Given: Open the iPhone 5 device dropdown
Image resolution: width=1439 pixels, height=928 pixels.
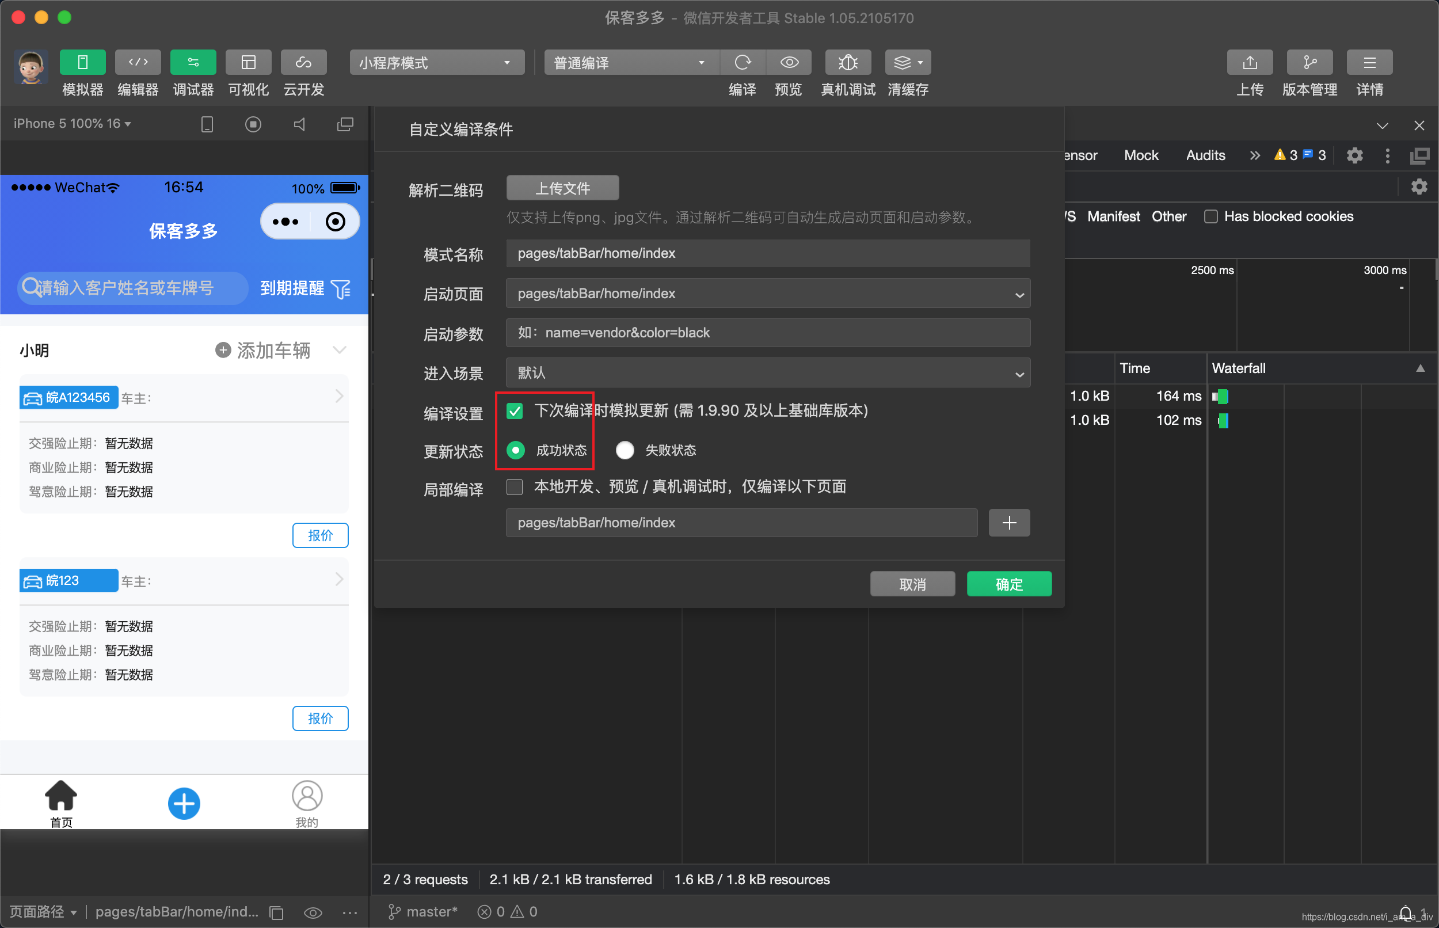Looking at the screenshot, I should pos(73,124).
